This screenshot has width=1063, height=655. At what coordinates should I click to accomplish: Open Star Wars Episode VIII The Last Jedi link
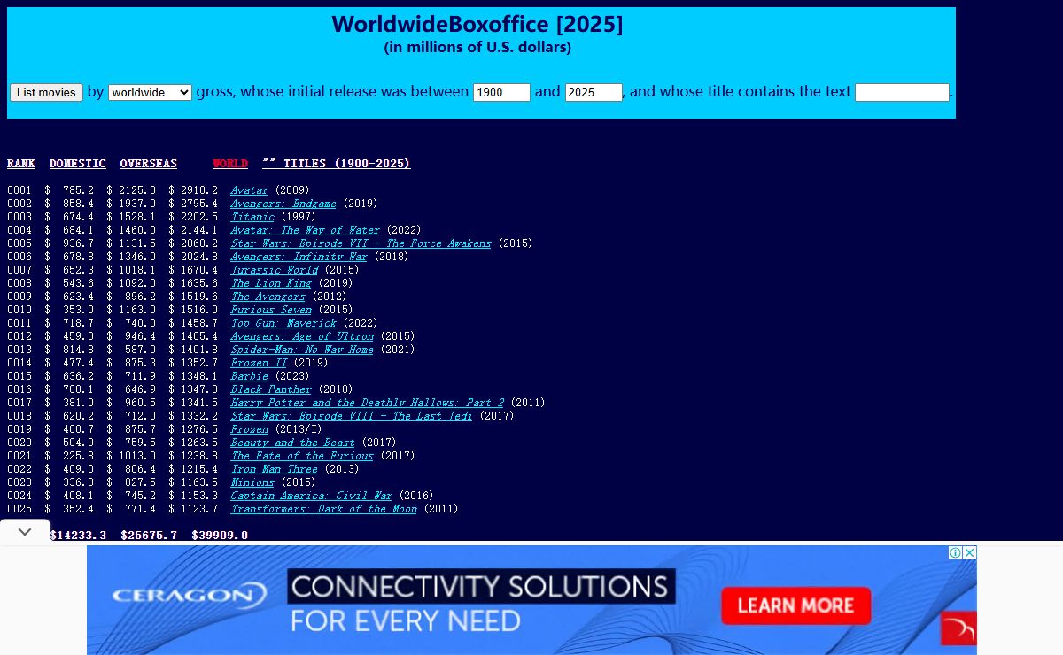(x=352, y=416)
